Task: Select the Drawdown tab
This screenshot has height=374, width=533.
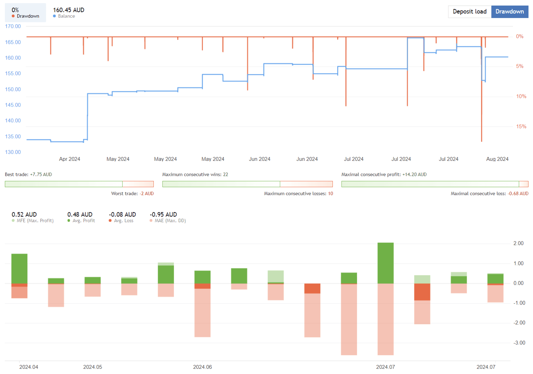Action: [x=510, y=11]
